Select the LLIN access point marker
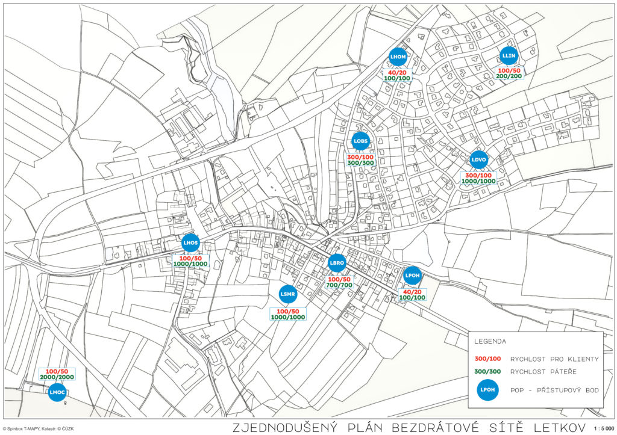Viewport: 617px width, 435px height. (x=509, y=56)
